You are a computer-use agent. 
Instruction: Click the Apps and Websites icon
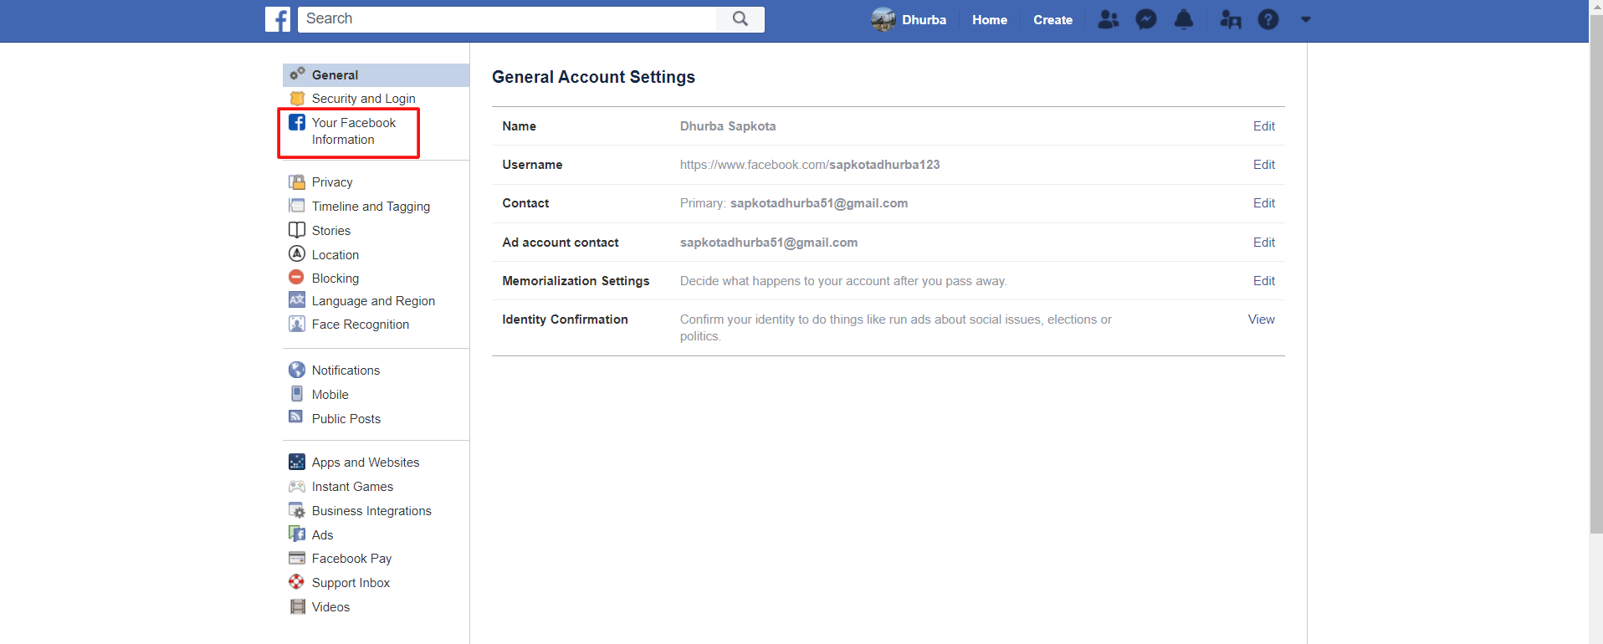(297, 462)
